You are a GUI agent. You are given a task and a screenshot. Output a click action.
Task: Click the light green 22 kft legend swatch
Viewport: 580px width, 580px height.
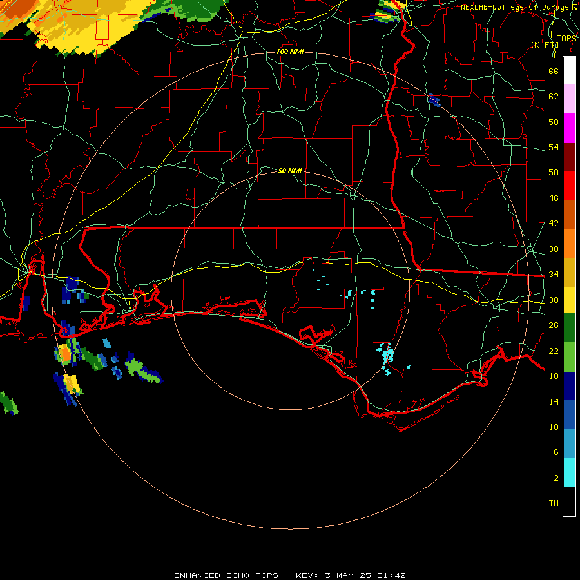pos(569,357)
